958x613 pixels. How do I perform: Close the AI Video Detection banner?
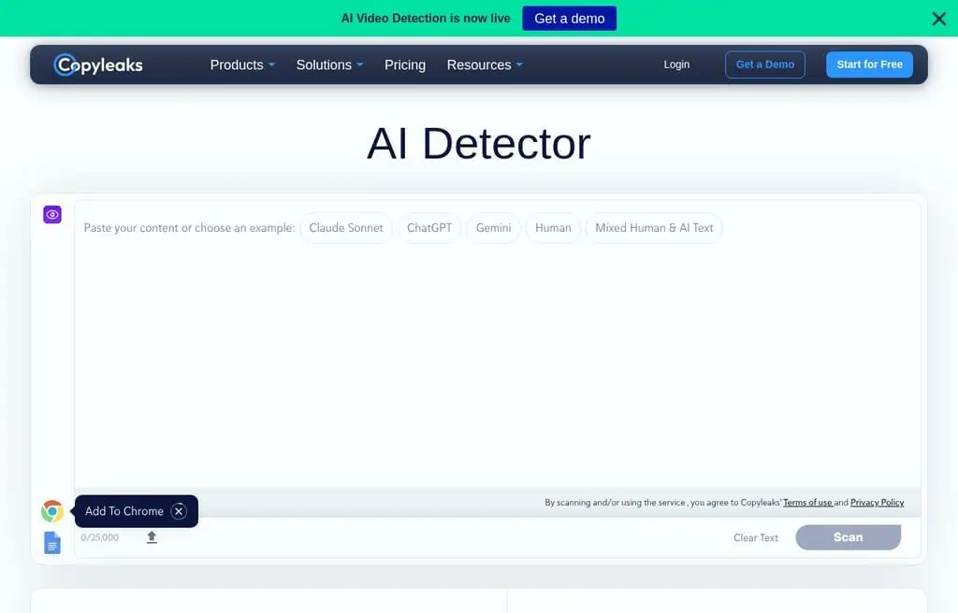coord(939,19)
